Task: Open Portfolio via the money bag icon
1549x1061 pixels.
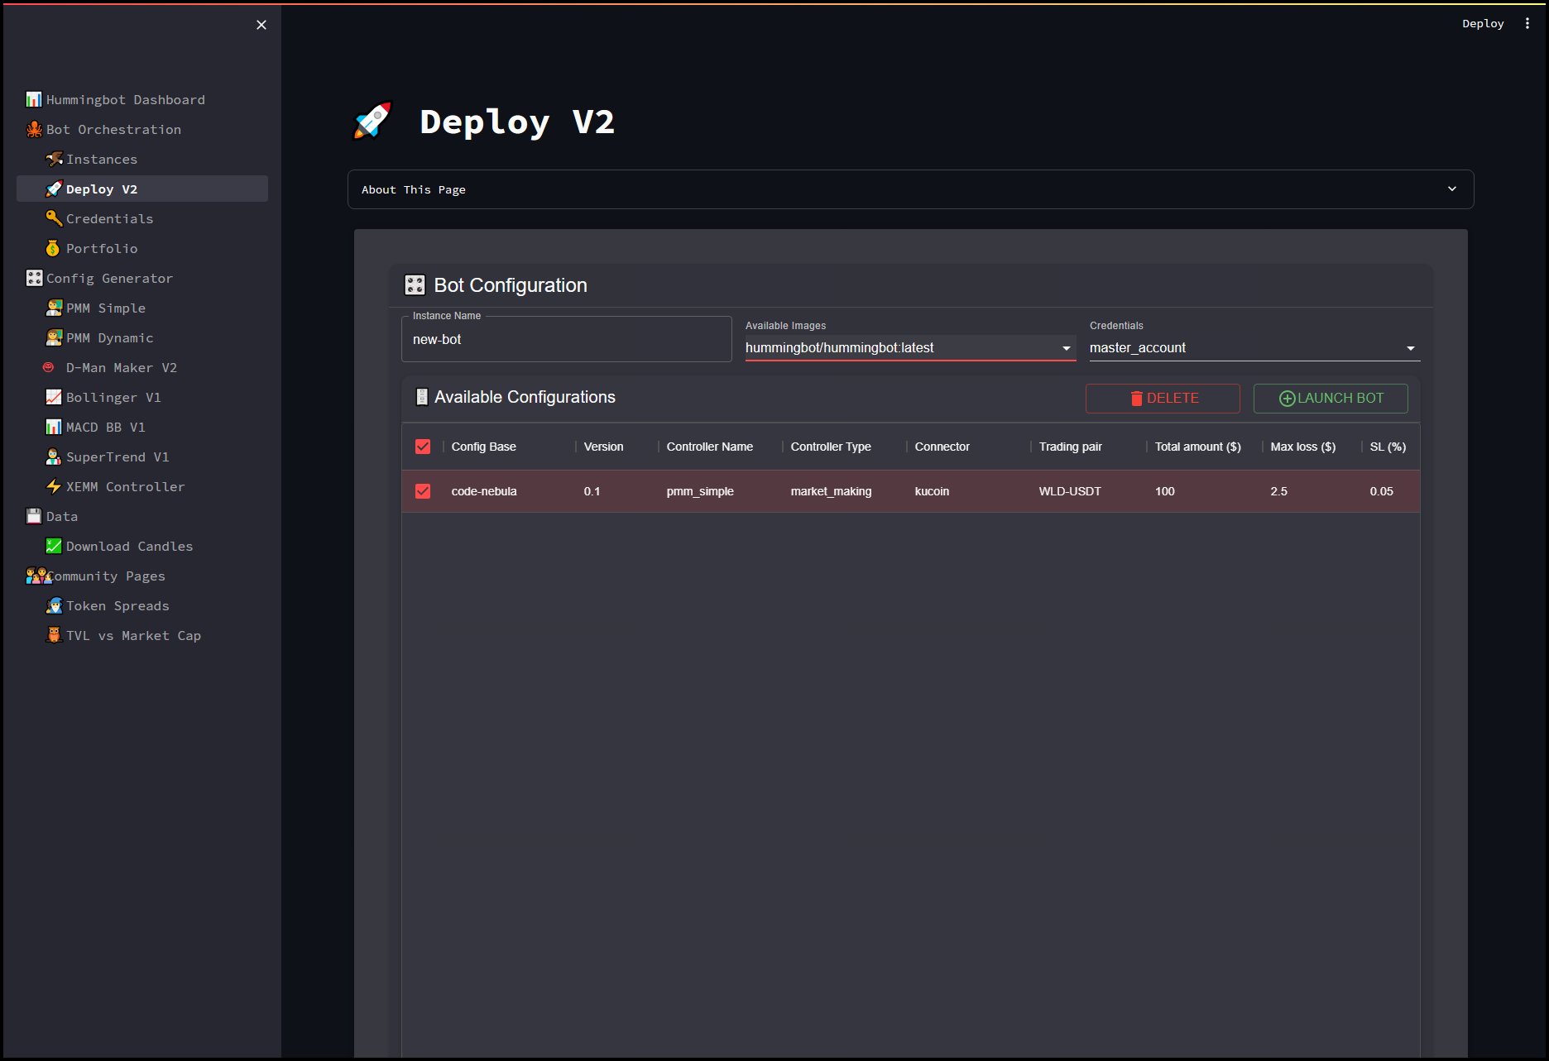Action: pos(53,248)
